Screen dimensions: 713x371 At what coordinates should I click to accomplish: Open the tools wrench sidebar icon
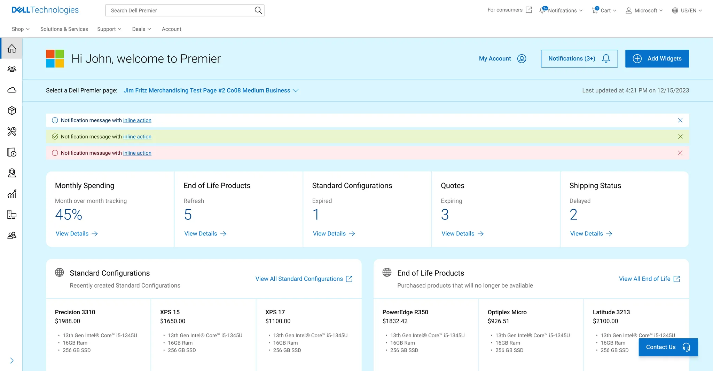point(12,131)
